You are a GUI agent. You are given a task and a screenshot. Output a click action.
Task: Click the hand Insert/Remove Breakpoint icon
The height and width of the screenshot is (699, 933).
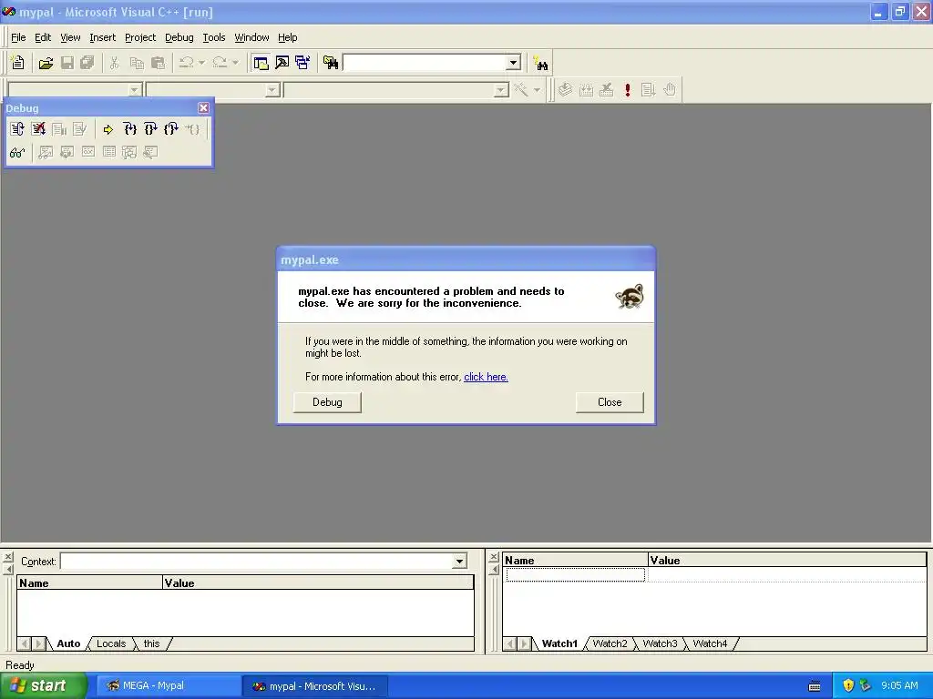click(x=670, y=90)
